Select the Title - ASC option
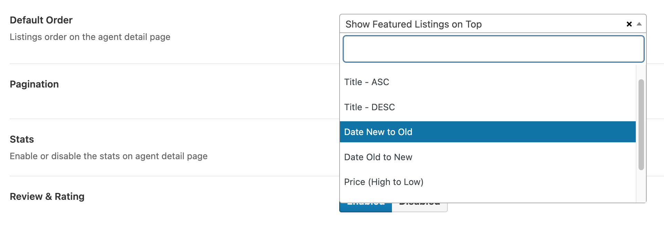The image size is (664, 226). pos(488,82)
